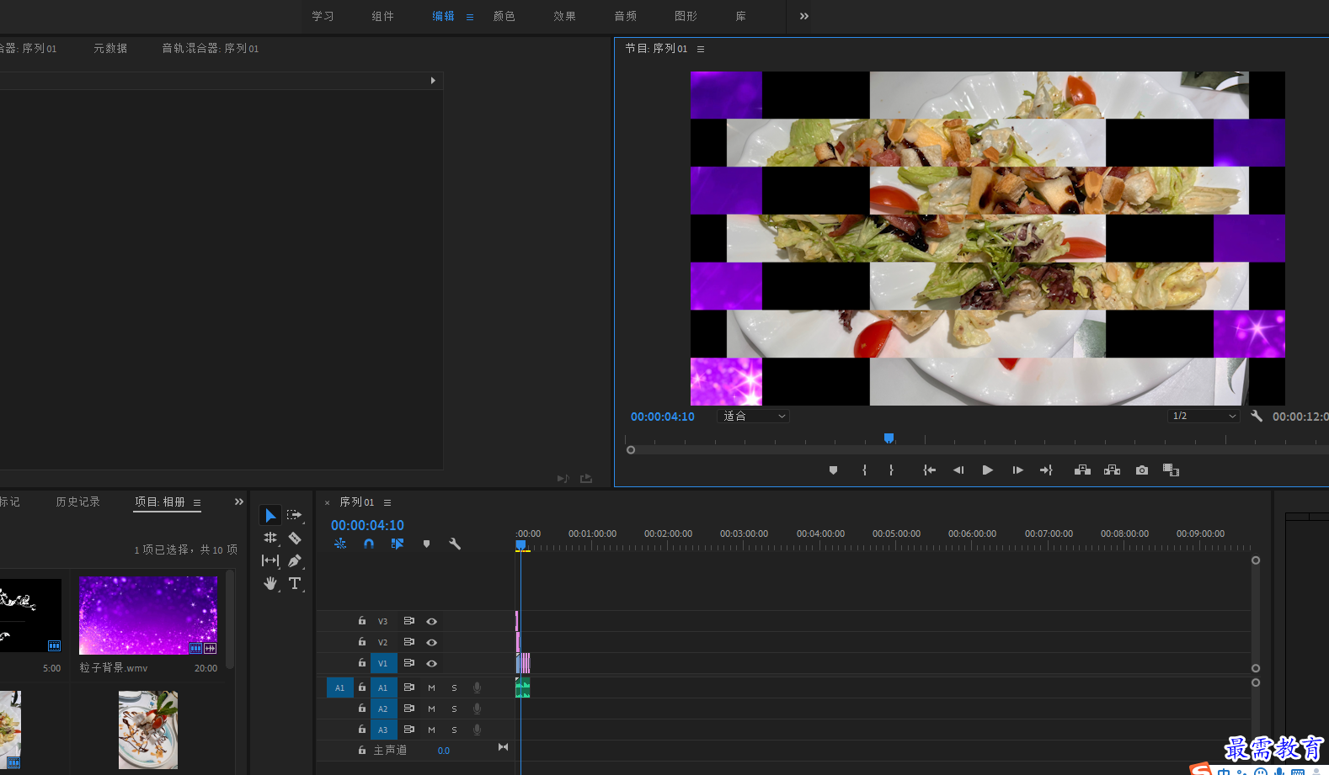This screenshot has height=775, width=1329.
Task: Mark Out point in program monitor
Action: (x=891, y=470)
